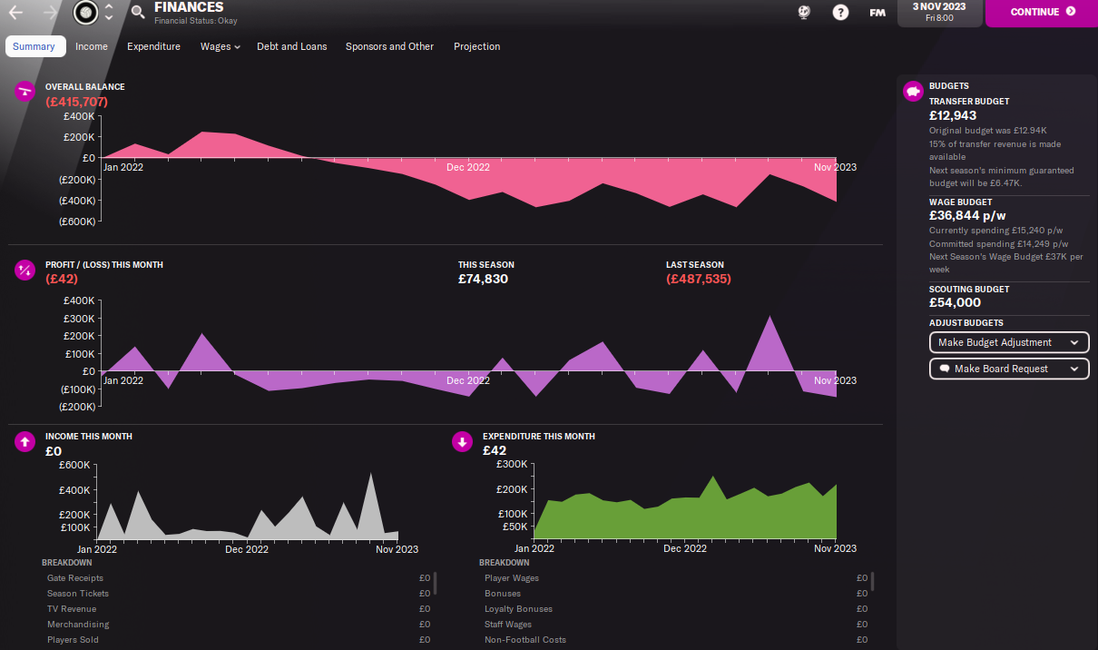Open Sponsors and Other tab
The height and width of the screenshot is (650, 1098).
389,46
